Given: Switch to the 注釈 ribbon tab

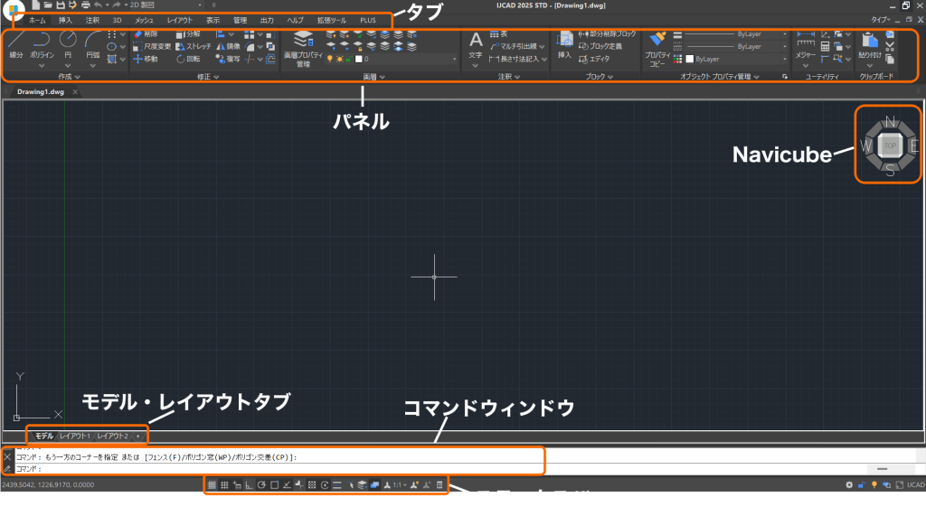Looking at the screenshot, I should 92,19.
